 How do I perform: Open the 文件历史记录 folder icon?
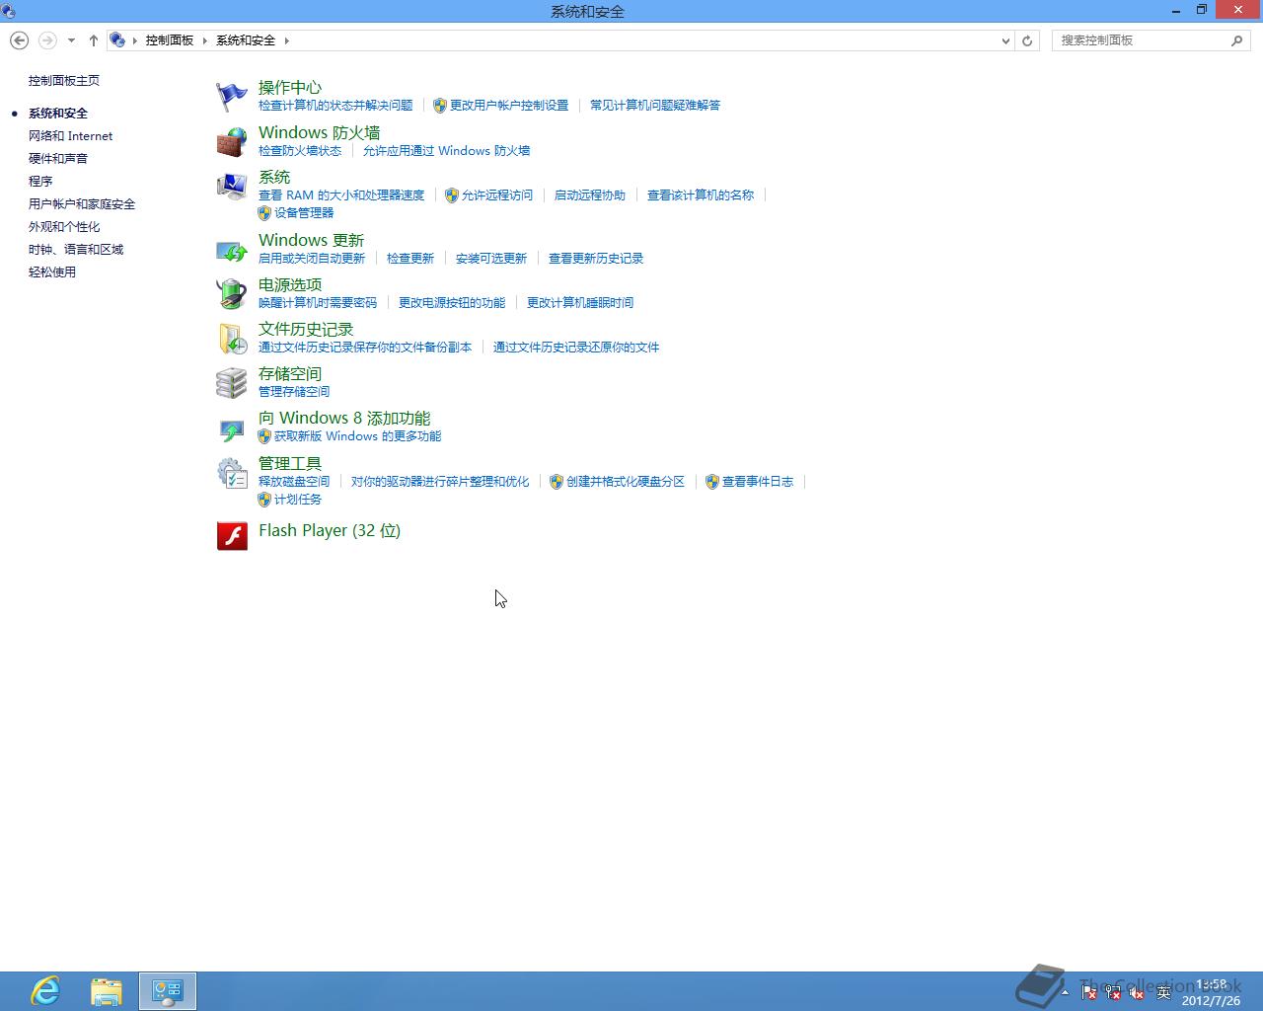click(232, 339)
